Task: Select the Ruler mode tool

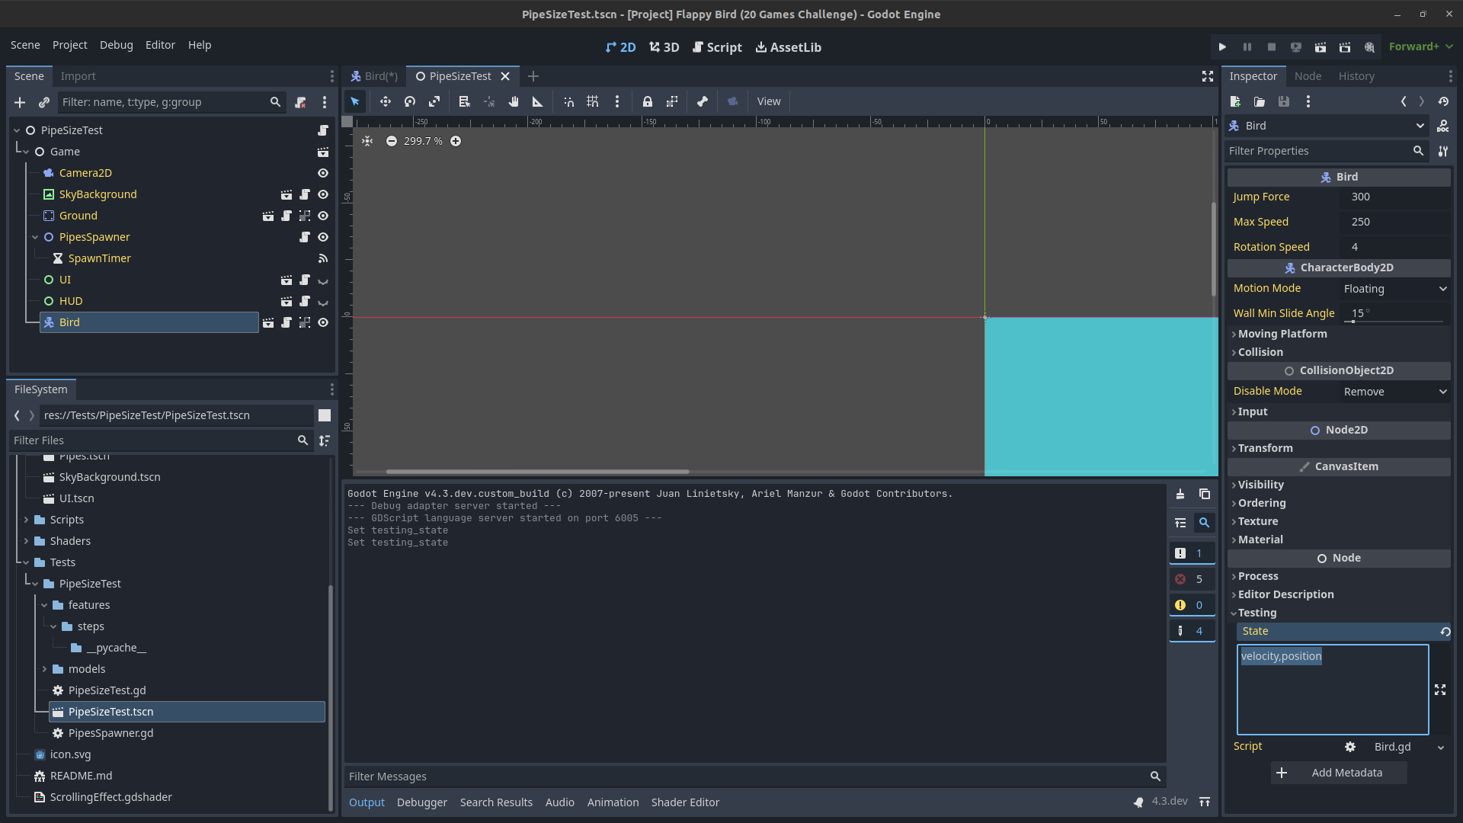Action: tap(538, 101)
